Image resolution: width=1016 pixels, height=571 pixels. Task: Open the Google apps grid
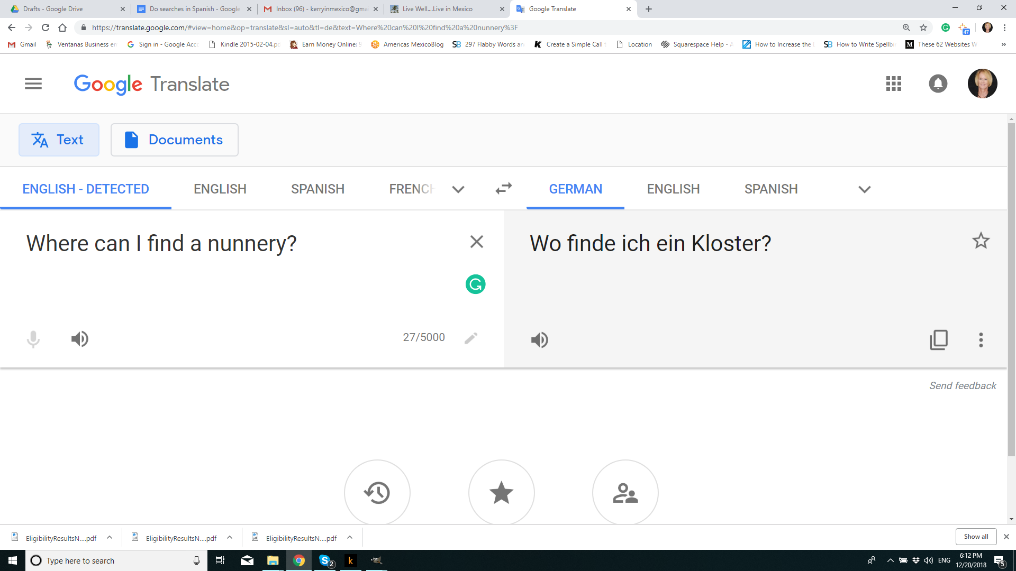pyautogui.click(x=893, y=84)
